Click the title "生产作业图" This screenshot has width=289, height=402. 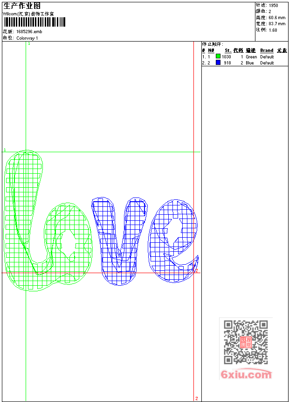(x=22, y=6)
